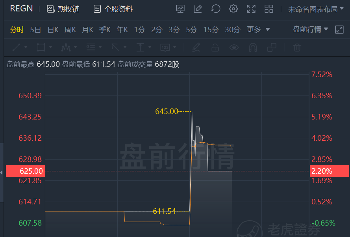Screen dimensions: 350x237
Task: Select the Fibonacci lines drawing tool
Action: [91, 47]
